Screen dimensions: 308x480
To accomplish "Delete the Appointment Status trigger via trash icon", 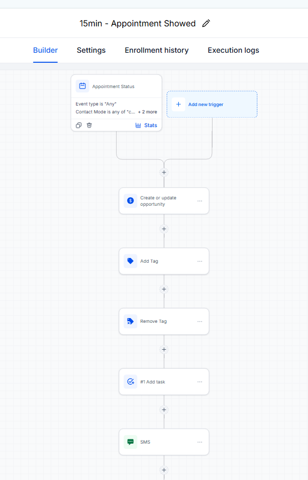I will [89, 125].
